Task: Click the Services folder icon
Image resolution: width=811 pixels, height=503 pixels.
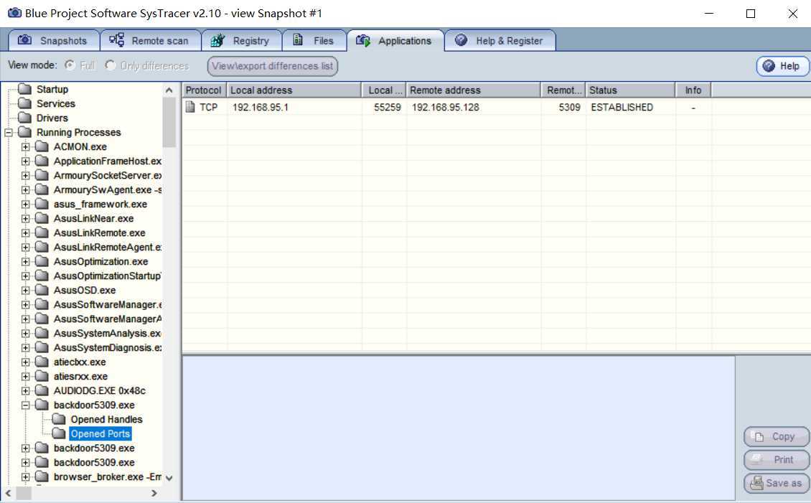Action: (24, 103)
